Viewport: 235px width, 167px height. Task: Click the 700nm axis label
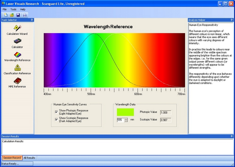tap(181, 94)
